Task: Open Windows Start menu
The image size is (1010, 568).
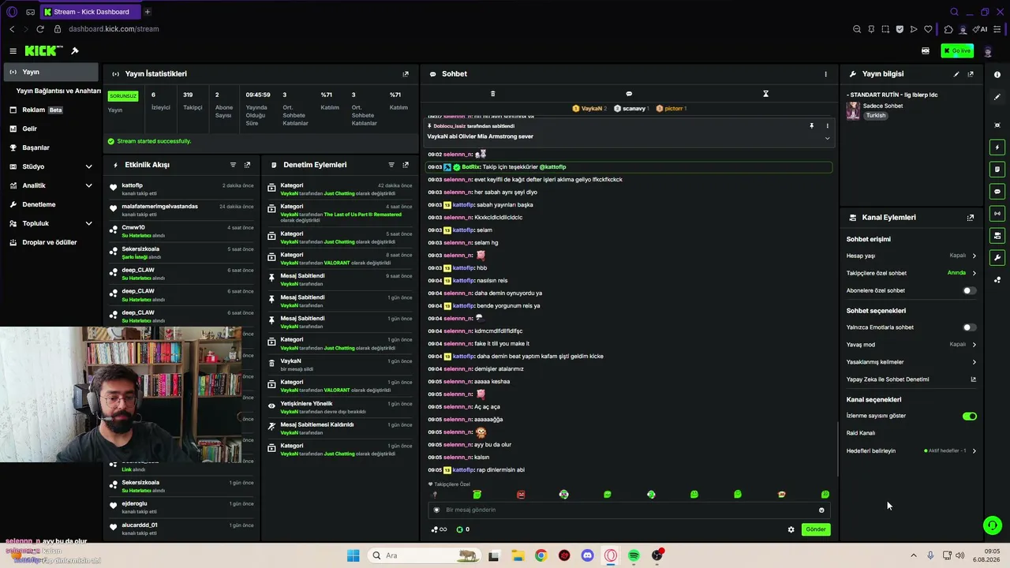Action: (353, 555)
